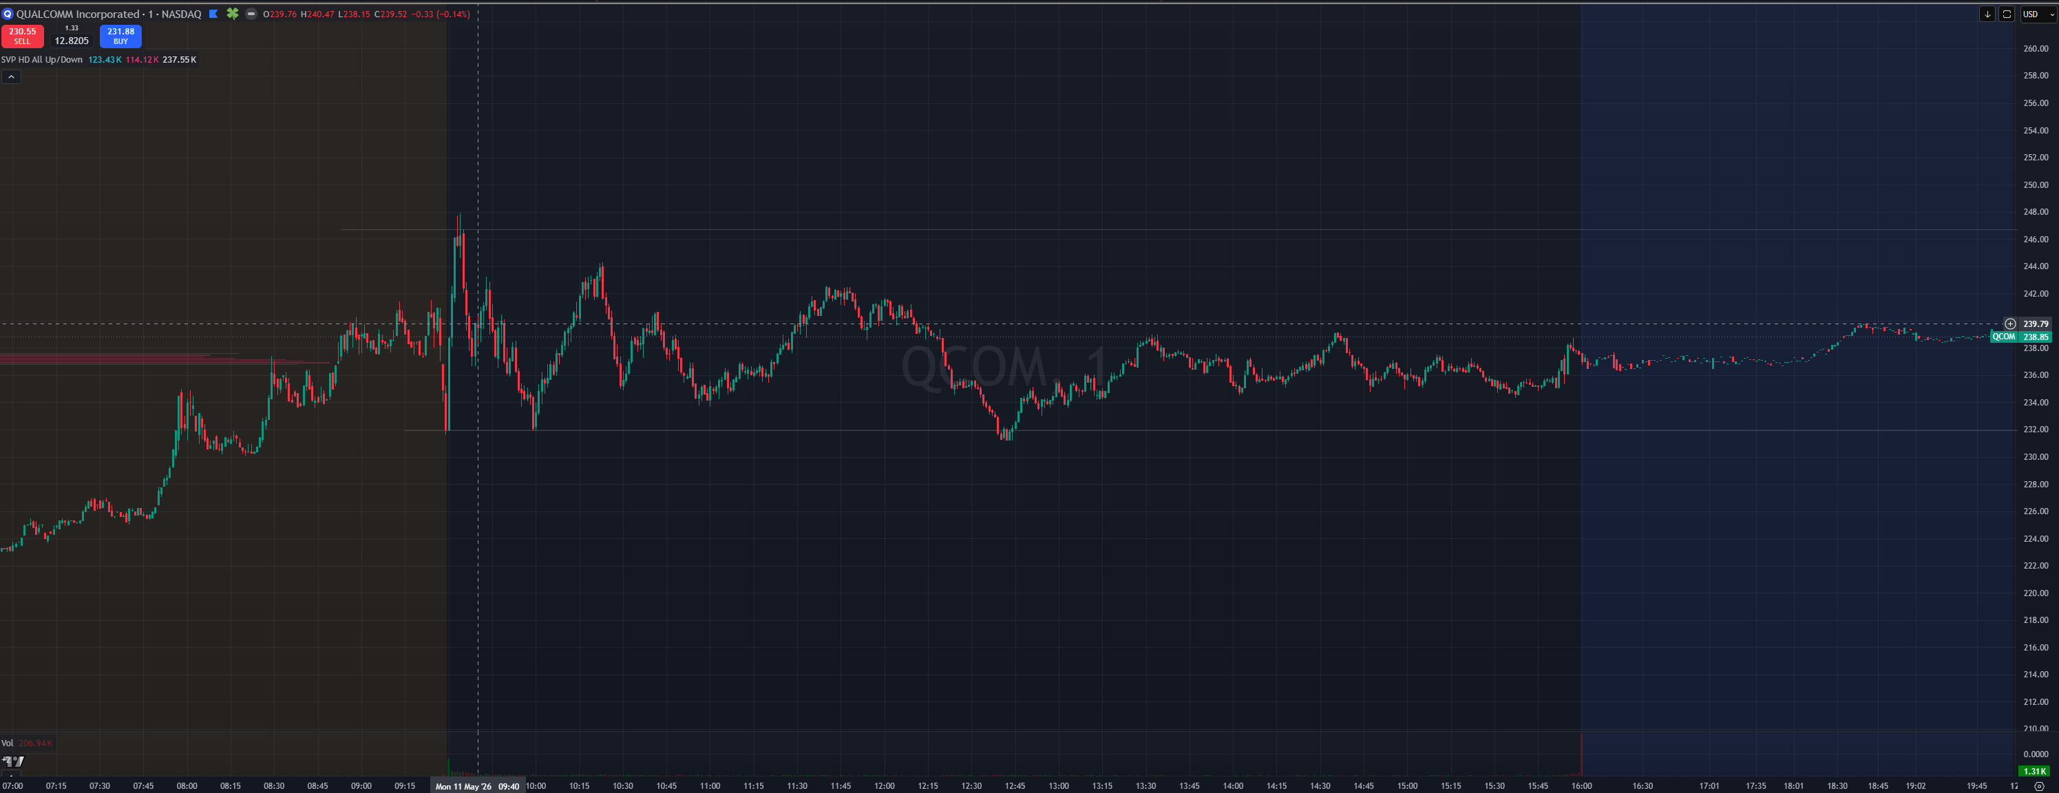
Task: Click the 260.00 level on the price scale
Action: point(2035,49)
